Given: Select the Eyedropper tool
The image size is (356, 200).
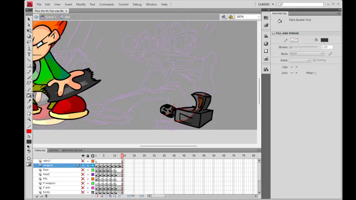Looking at the screenshot, I should (x=29, y=101).
